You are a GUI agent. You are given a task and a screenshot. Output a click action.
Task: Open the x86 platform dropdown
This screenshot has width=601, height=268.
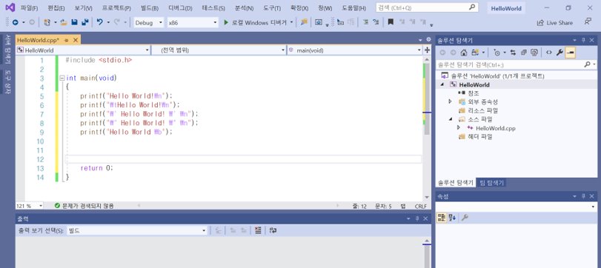193,23
